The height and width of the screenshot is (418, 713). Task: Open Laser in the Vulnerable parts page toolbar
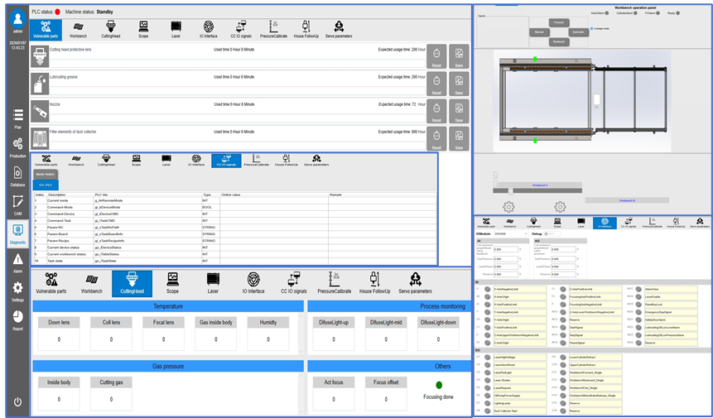(176, 30)
